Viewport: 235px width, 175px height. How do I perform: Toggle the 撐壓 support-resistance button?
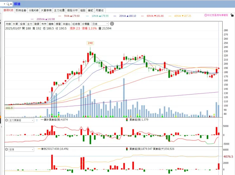point(58,24)
